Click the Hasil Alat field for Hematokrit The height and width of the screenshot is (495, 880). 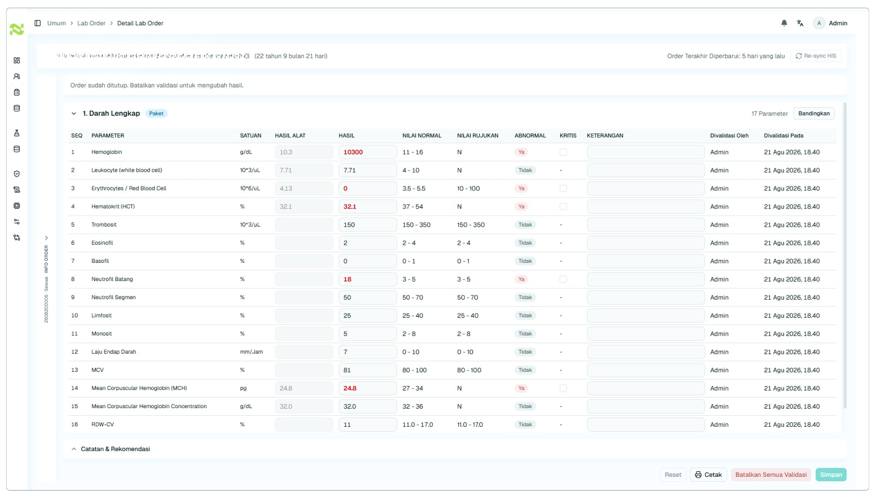pos(304,207)
